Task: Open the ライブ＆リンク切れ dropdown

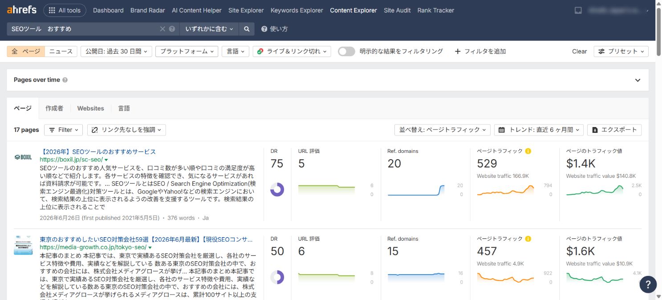Action: (292, 51)
